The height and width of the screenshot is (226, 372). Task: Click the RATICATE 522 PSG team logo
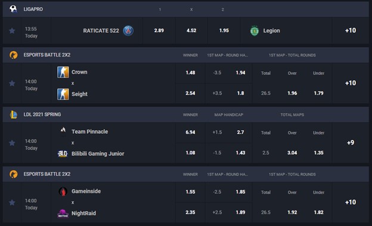click(128, 31)
